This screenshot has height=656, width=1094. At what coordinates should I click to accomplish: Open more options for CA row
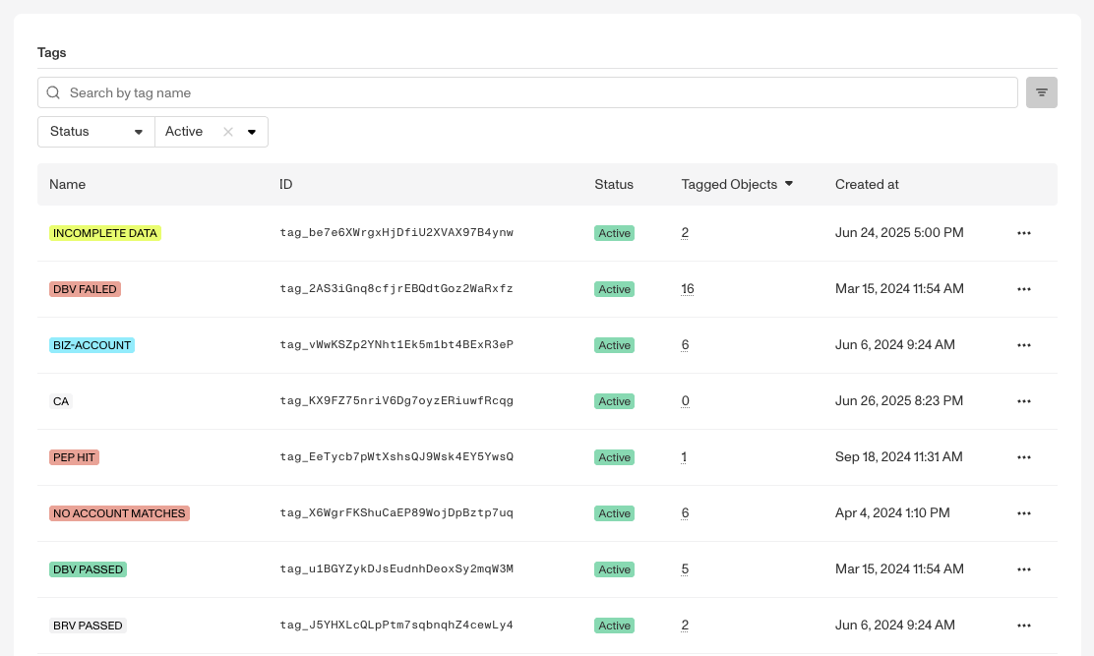pos(1023,401)
